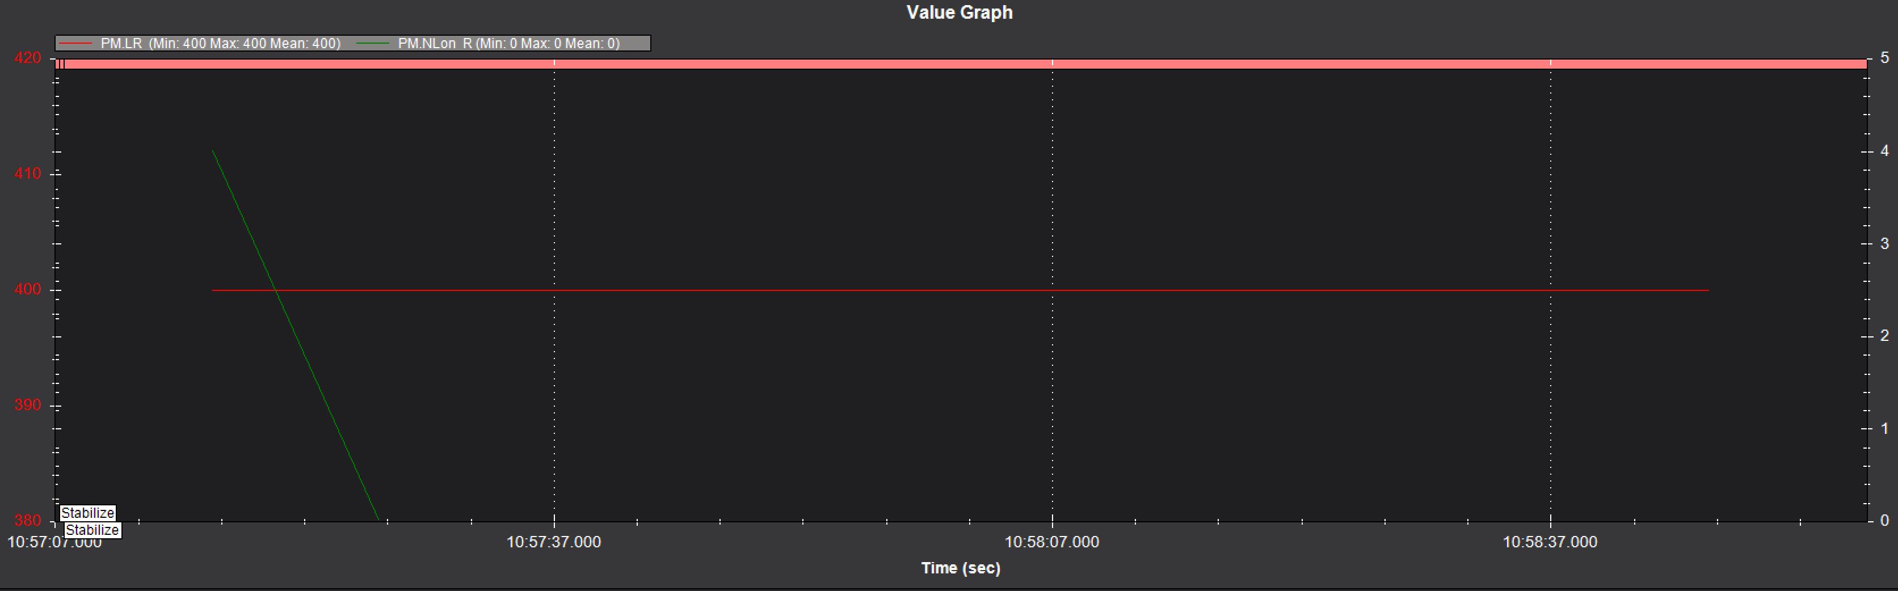Viewport: 1898px width, 591px height.
Task: Select the PM.LR legend entry text
Action: point(220,44)
